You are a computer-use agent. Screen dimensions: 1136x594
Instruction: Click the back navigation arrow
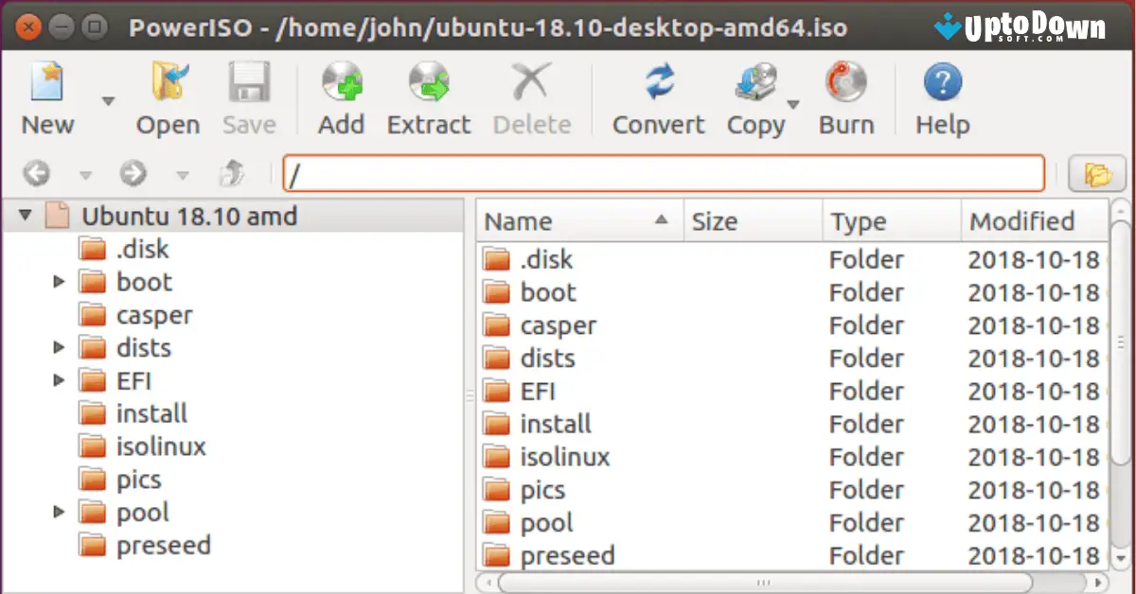35,173
